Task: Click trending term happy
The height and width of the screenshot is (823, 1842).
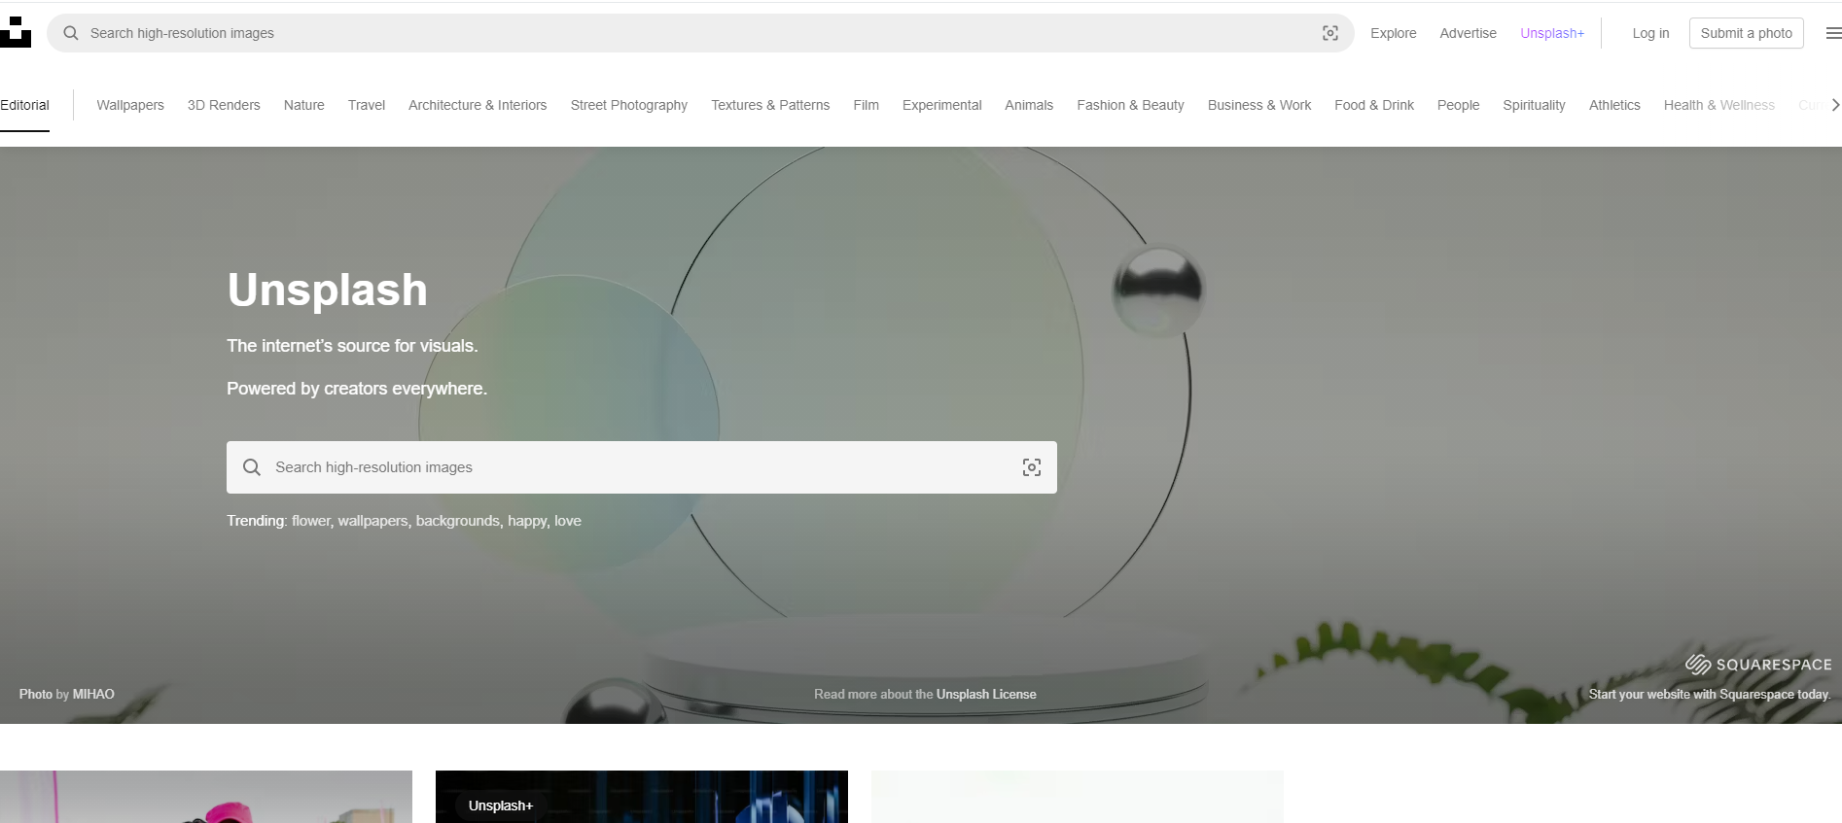Action: 527,521
